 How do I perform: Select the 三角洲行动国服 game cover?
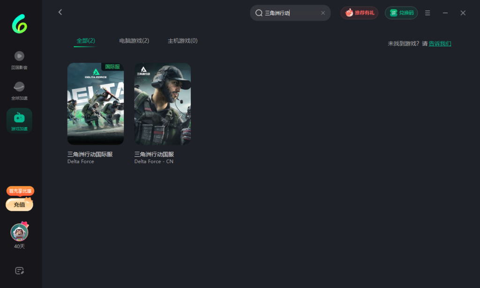pyautogui.click(x=163, y=104)
